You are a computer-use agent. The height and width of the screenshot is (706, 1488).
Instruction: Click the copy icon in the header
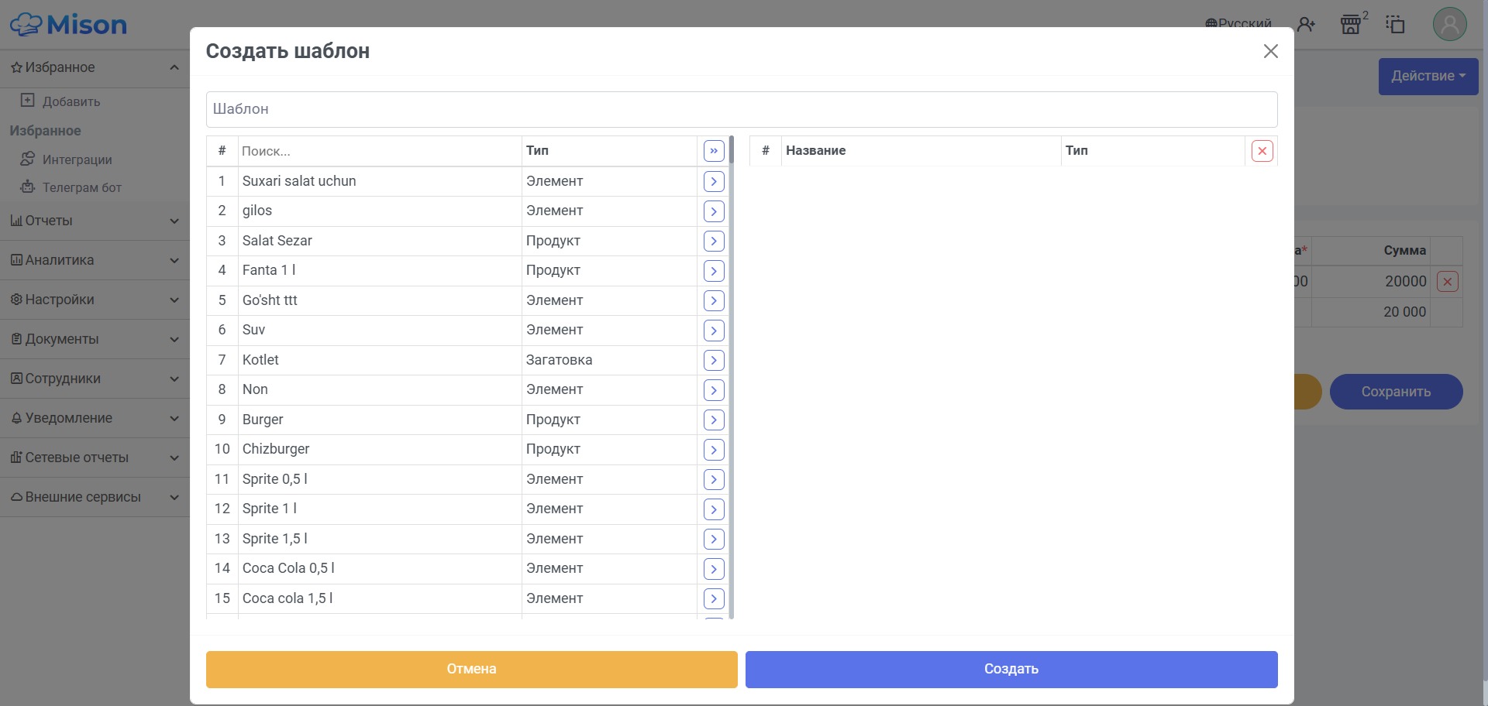1395,25
